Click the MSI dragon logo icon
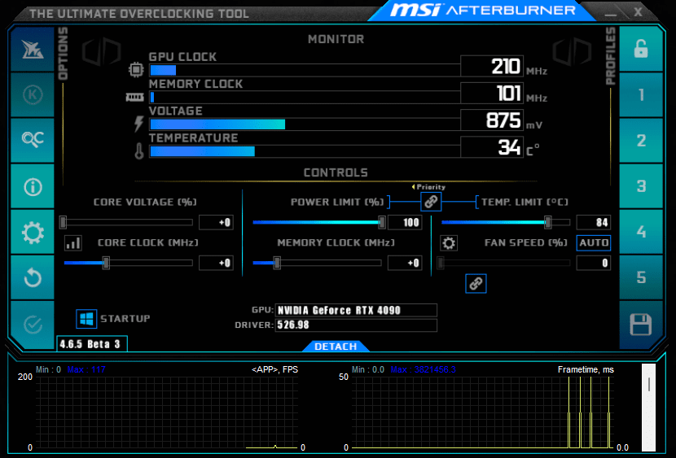 [33, 50]
